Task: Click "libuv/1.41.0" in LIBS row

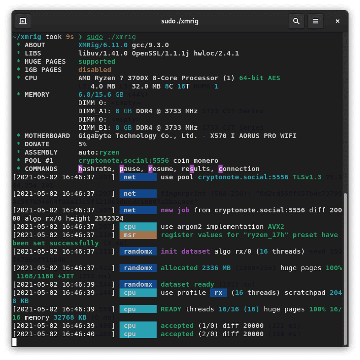Action: point(103,53)
